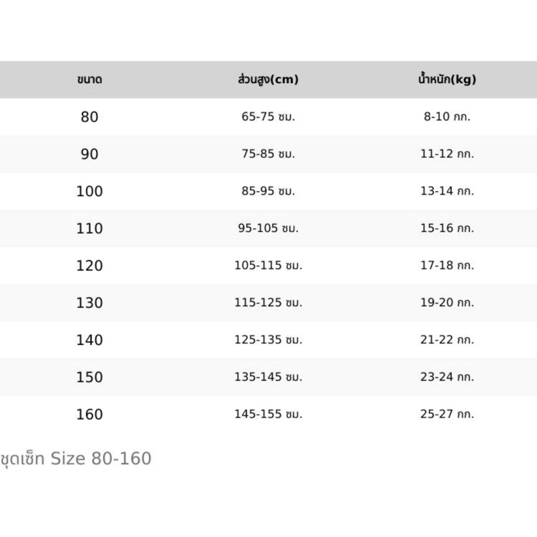Screen dimensions: 537x537
Task: Pick size 120 in the chart
Action: pyautogui.click(x=89, y=266)
